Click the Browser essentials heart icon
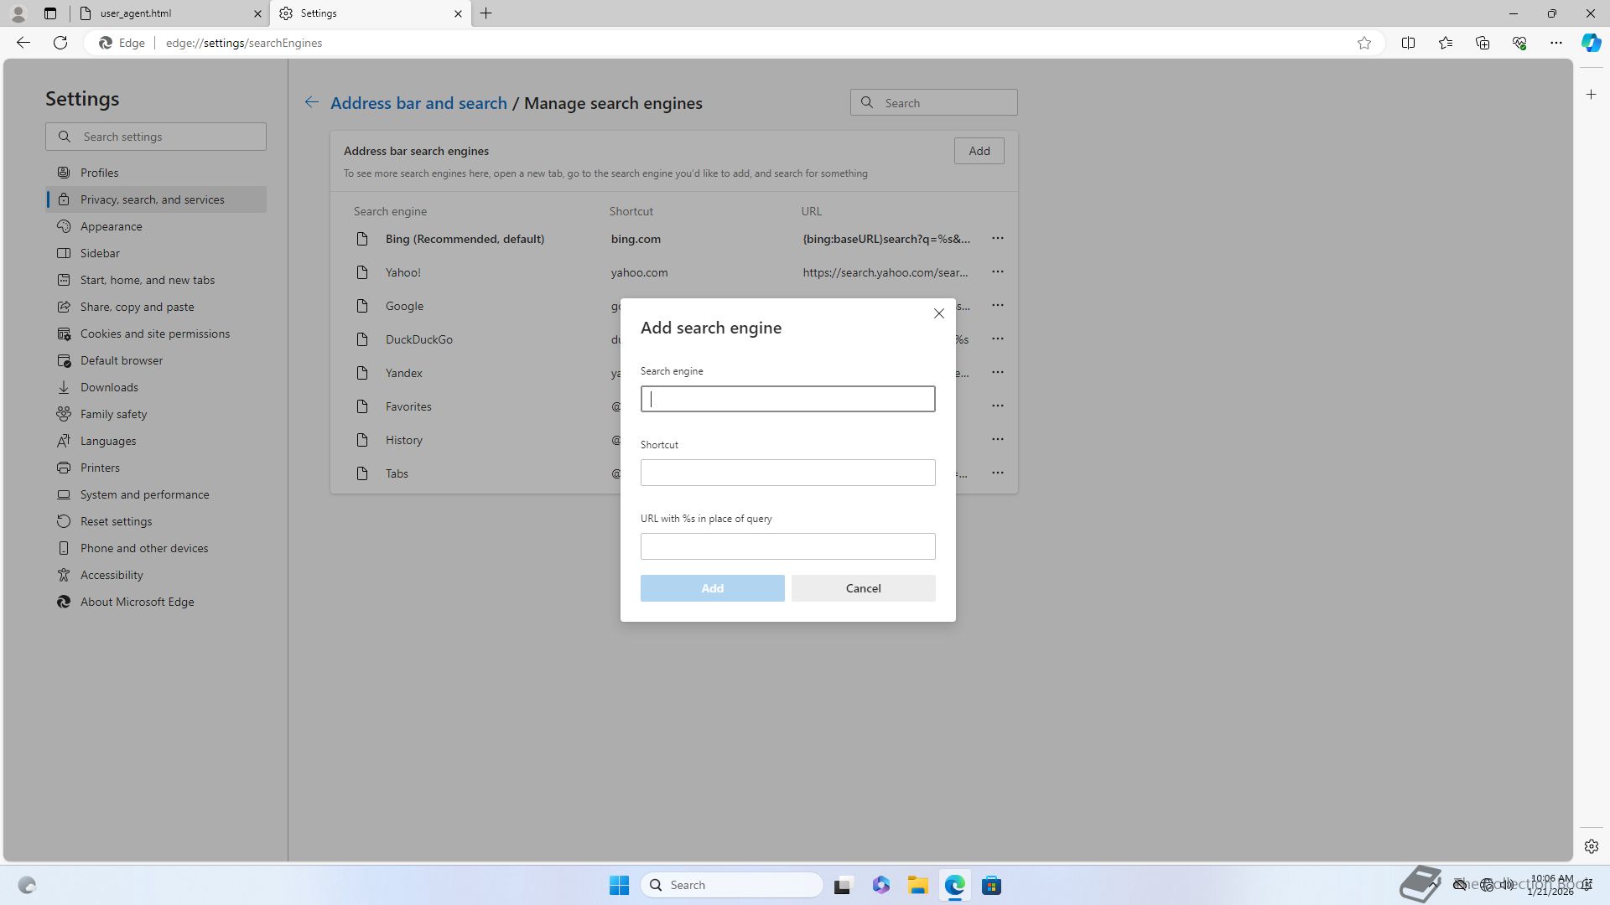This screenshot has height=905, width=1610. tap(1519, 43)
